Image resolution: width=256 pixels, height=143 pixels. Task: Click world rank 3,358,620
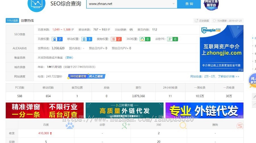point(58,48)
